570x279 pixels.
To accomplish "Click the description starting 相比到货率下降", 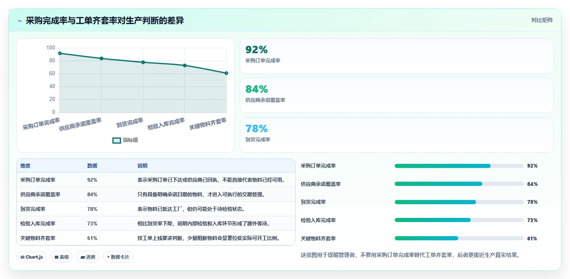I will click(204, 224).
